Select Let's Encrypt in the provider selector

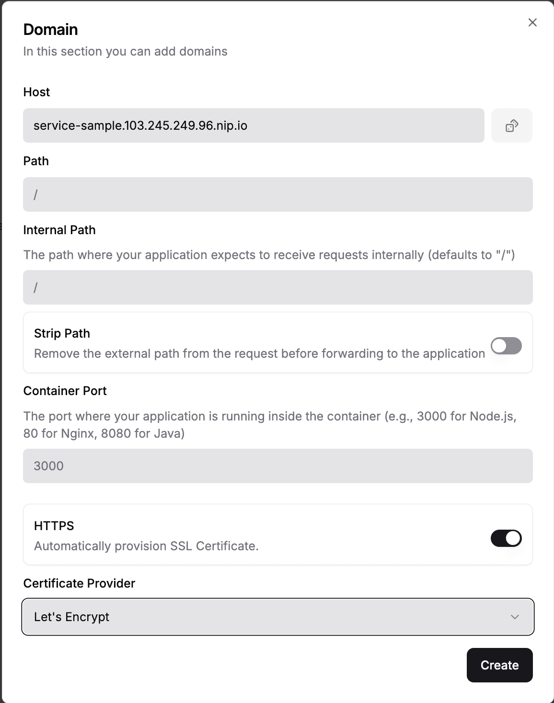coord(278,617)
